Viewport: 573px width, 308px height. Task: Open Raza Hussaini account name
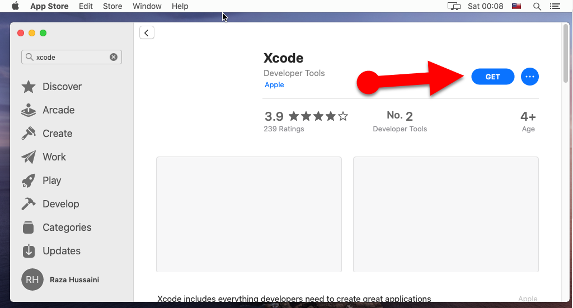pyautogui.click(x=74, y=279)
